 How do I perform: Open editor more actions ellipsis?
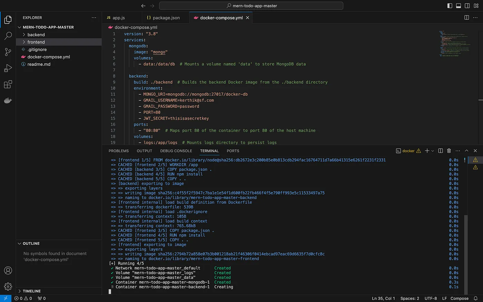click(475, 18)
